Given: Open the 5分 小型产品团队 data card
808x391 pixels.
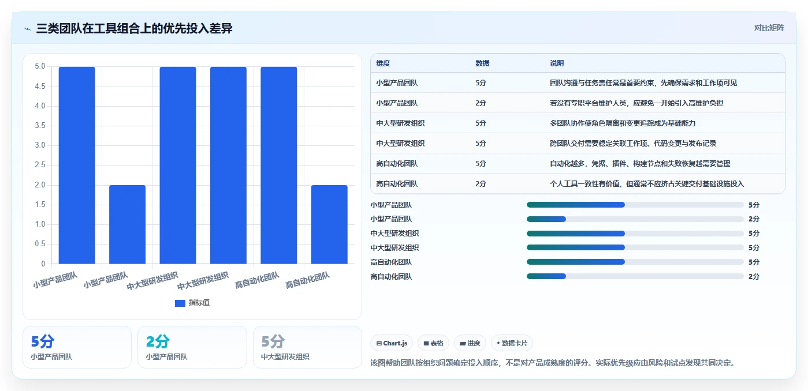Looking at the screenshot, I should [x=77, y=347].
